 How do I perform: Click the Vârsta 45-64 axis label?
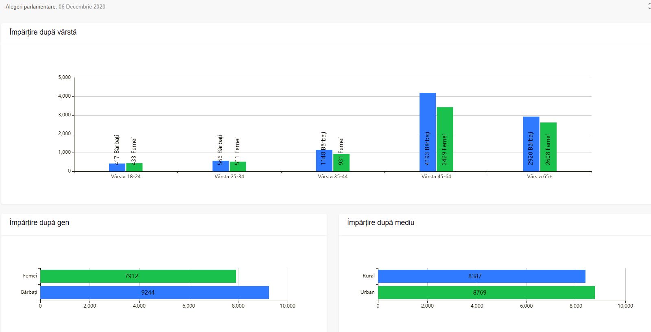tap(436, 177)
